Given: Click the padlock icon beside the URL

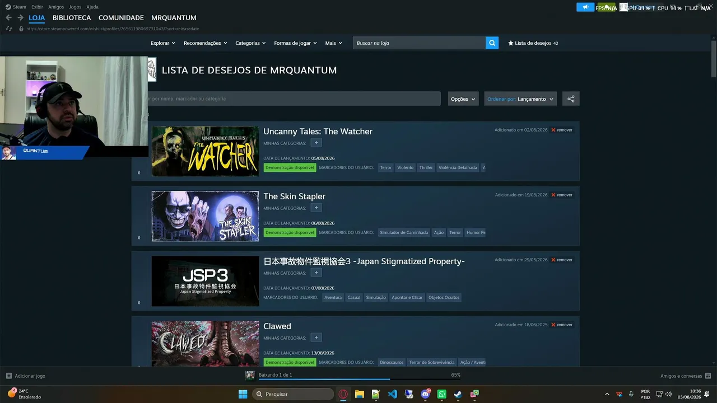Looking at the screenshot, I should 21,29.
